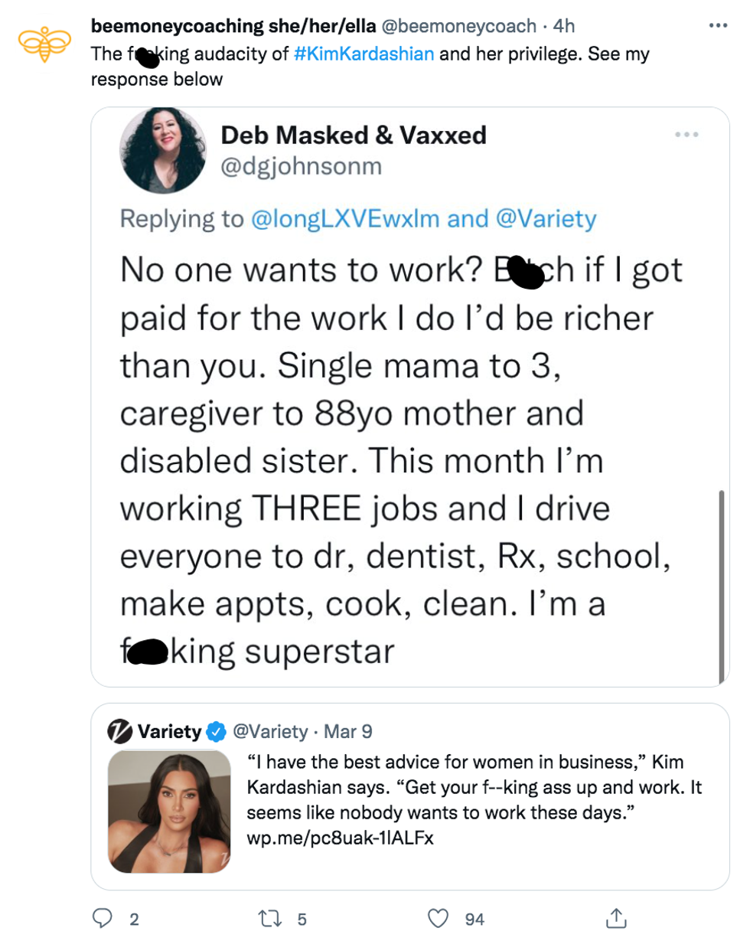Click Variety's blue verified badge
The image size is (750, 941).
point(217,731)
